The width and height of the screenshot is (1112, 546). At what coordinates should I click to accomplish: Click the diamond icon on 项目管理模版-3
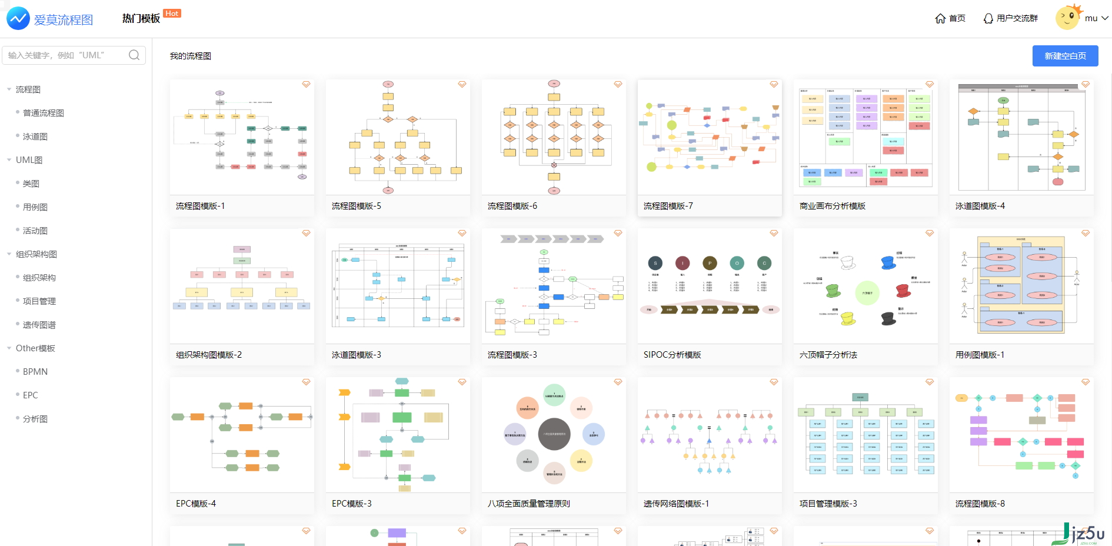(x=930, y=382)
